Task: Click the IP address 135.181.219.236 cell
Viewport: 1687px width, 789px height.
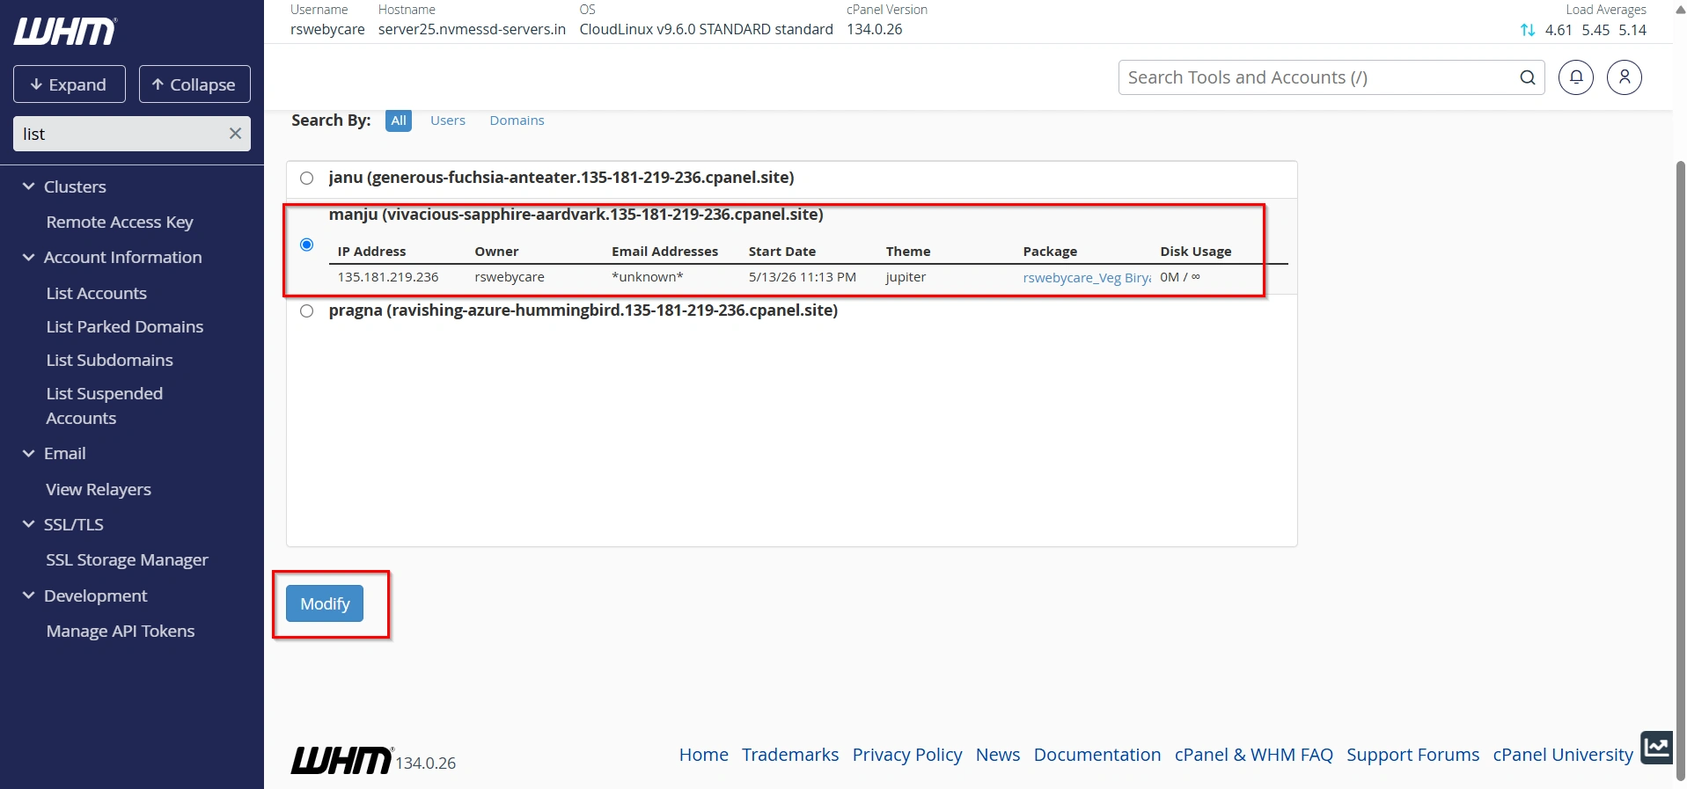Action: 388,277
